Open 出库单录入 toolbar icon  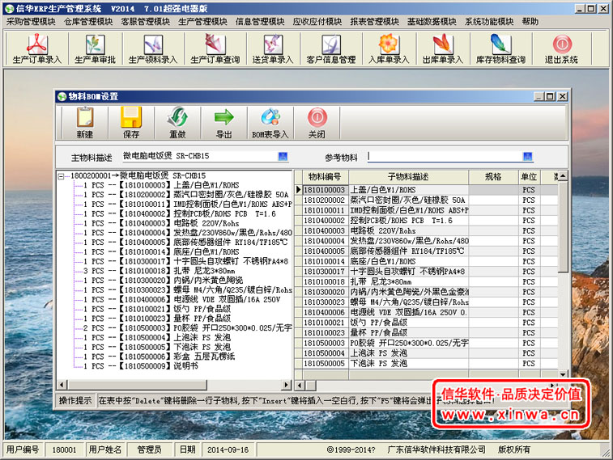[443, 49]
